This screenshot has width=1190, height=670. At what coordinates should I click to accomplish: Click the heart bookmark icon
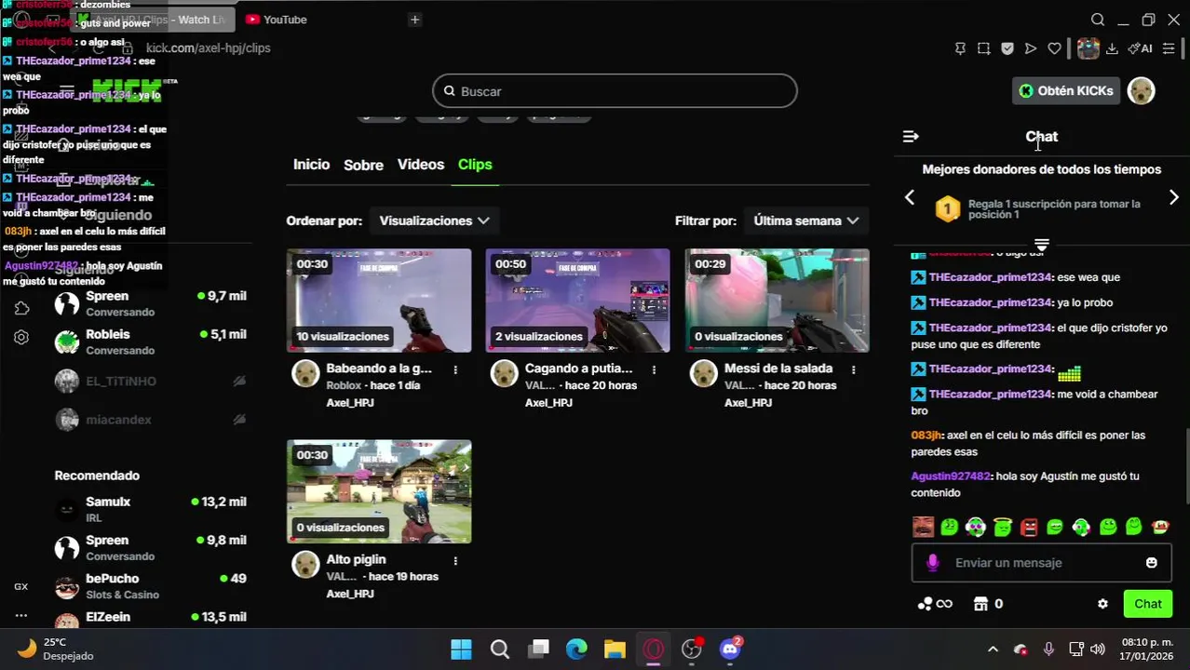[1054, 48]
